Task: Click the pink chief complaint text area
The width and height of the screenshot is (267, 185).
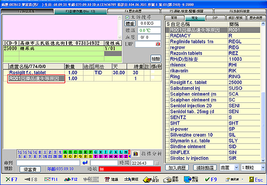Action: click(x=60, y=28)
